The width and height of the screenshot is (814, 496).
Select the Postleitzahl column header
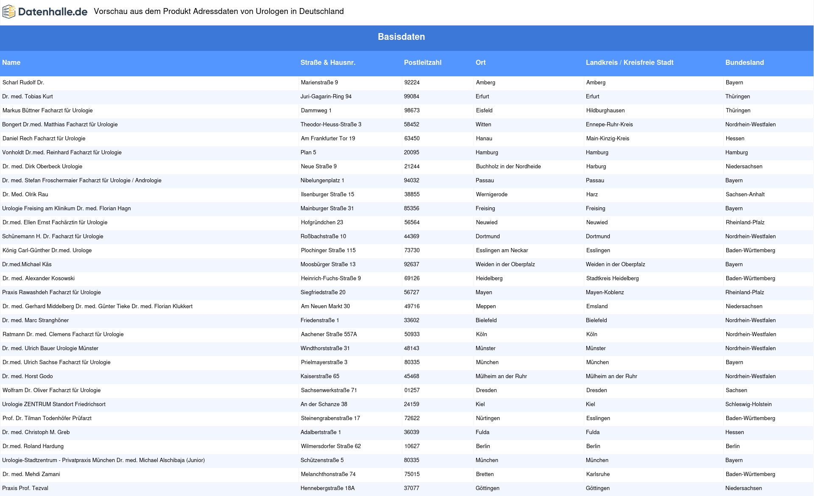(423, 62)
